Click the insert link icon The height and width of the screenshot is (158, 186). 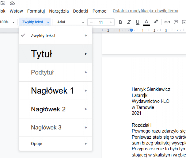(x=167, y=22)
